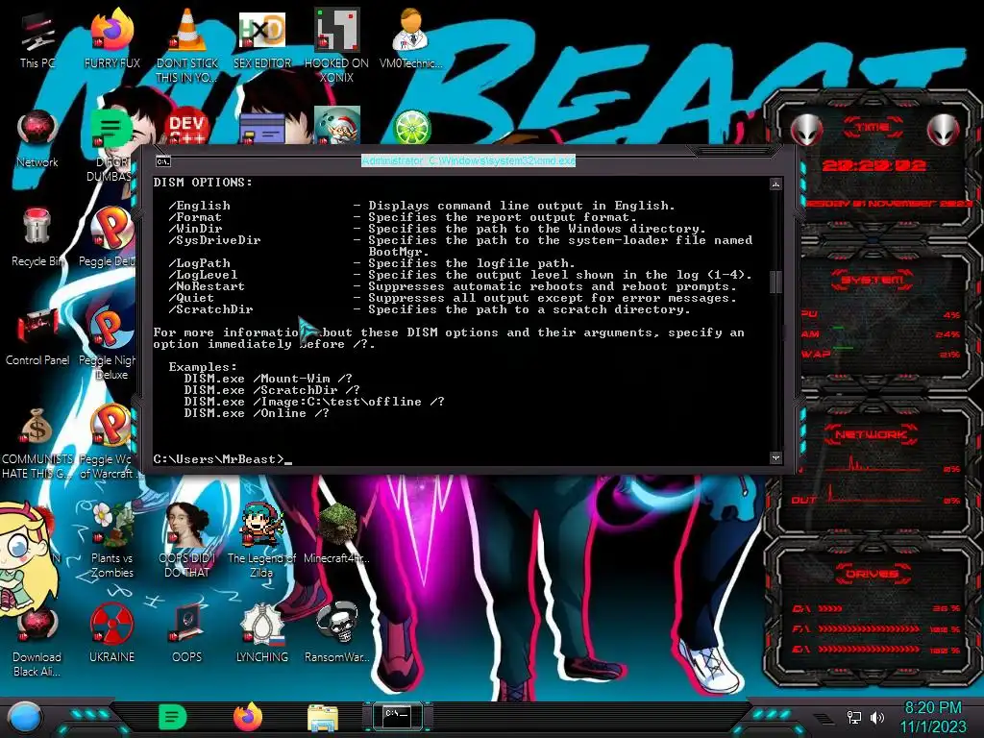Open the Network desktop icon
The width and height of the screenshot is (984, 738).
tap(37, 138)
